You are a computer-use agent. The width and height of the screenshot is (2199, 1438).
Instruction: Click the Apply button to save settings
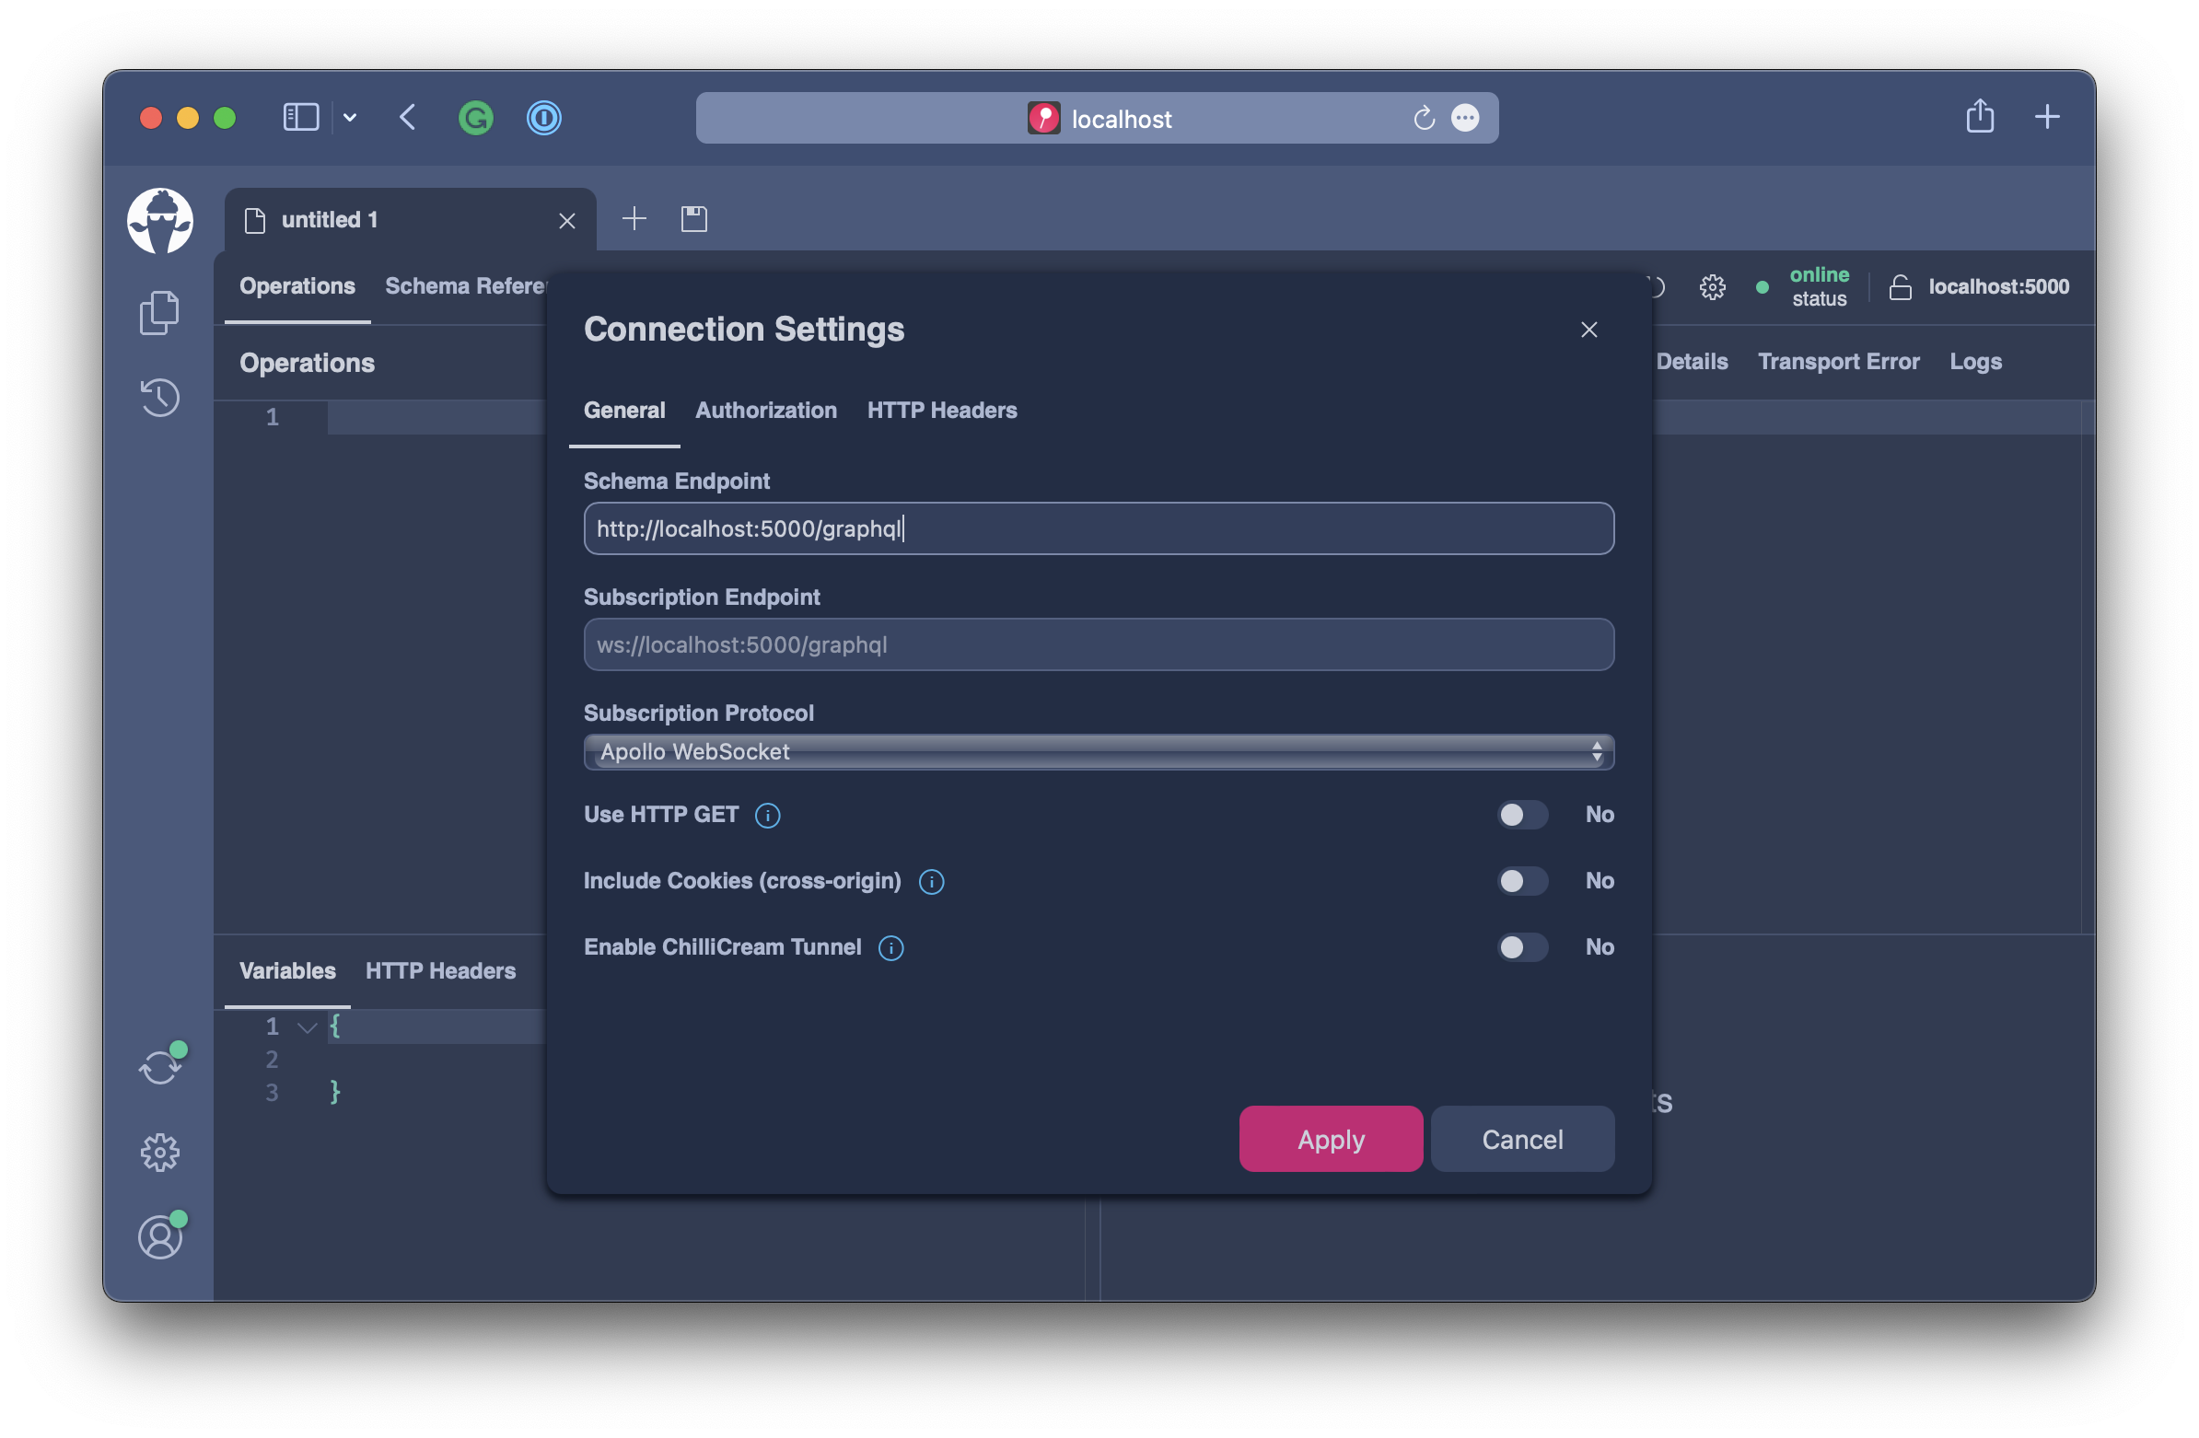coord(1331,1138)
